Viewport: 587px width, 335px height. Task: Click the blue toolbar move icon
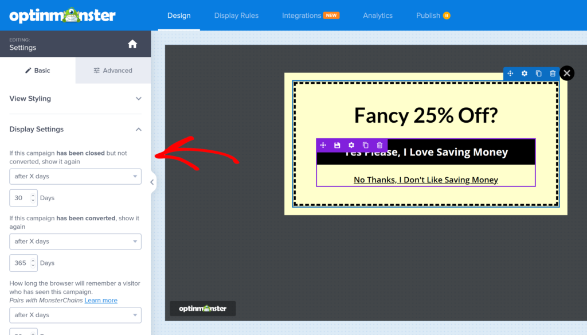point(510,73)
